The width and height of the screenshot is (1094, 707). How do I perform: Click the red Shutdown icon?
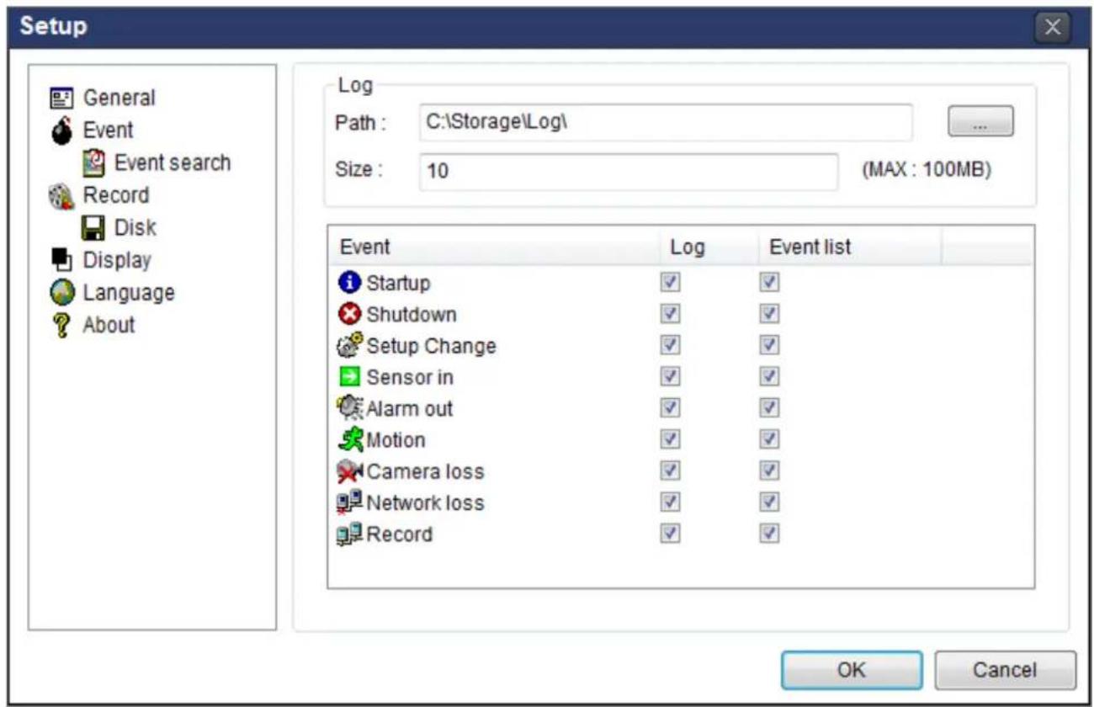(x=350, y=314)
